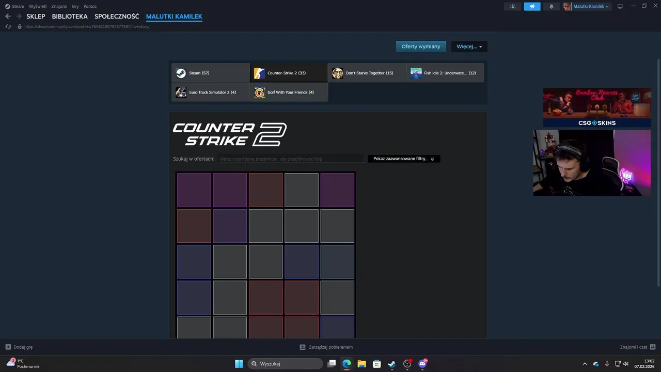This screenshot has height=372, width=661.
Task: Open the Steam menu
Action: pos(18,6)
